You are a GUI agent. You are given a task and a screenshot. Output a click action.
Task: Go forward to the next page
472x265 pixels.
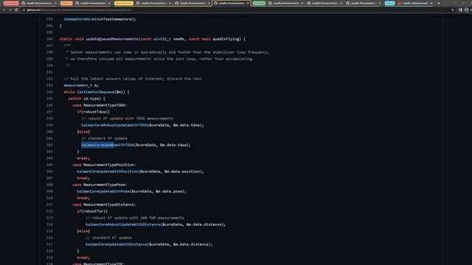coord(10,10)
